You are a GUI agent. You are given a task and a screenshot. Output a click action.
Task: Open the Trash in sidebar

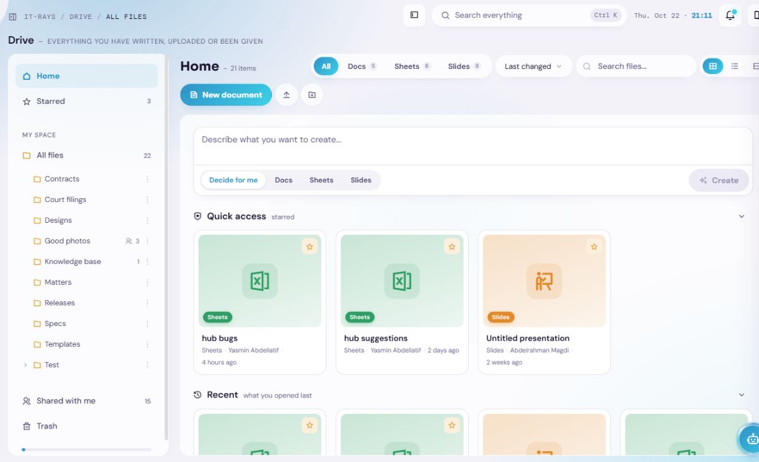87,427
